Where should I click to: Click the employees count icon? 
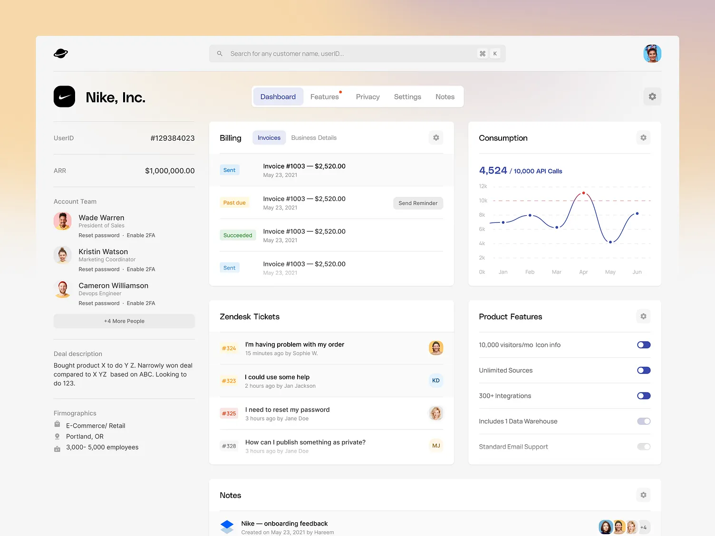[57, 449]
